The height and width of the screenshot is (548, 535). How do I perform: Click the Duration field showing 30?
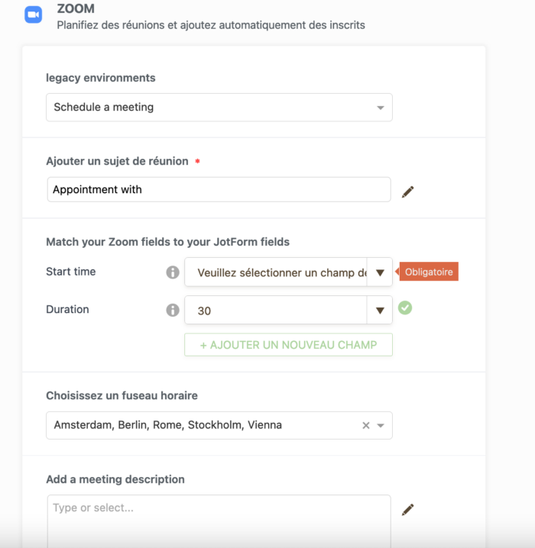[x=275, y=311]
